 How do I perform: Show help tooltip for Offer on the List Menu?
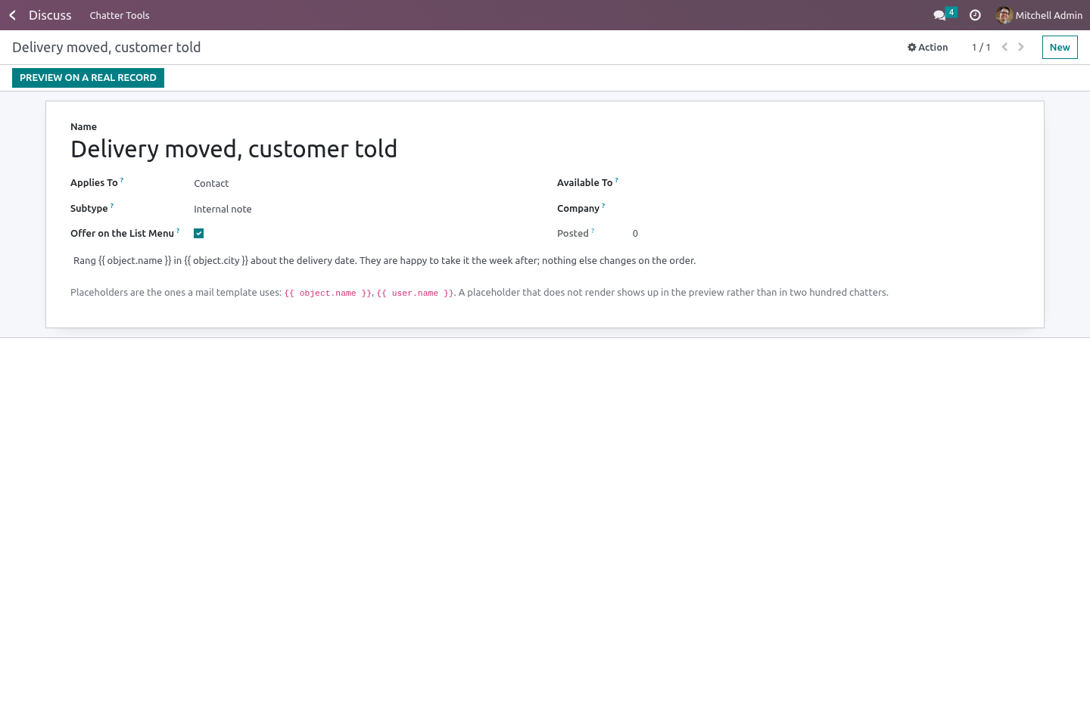pos(178,231)
